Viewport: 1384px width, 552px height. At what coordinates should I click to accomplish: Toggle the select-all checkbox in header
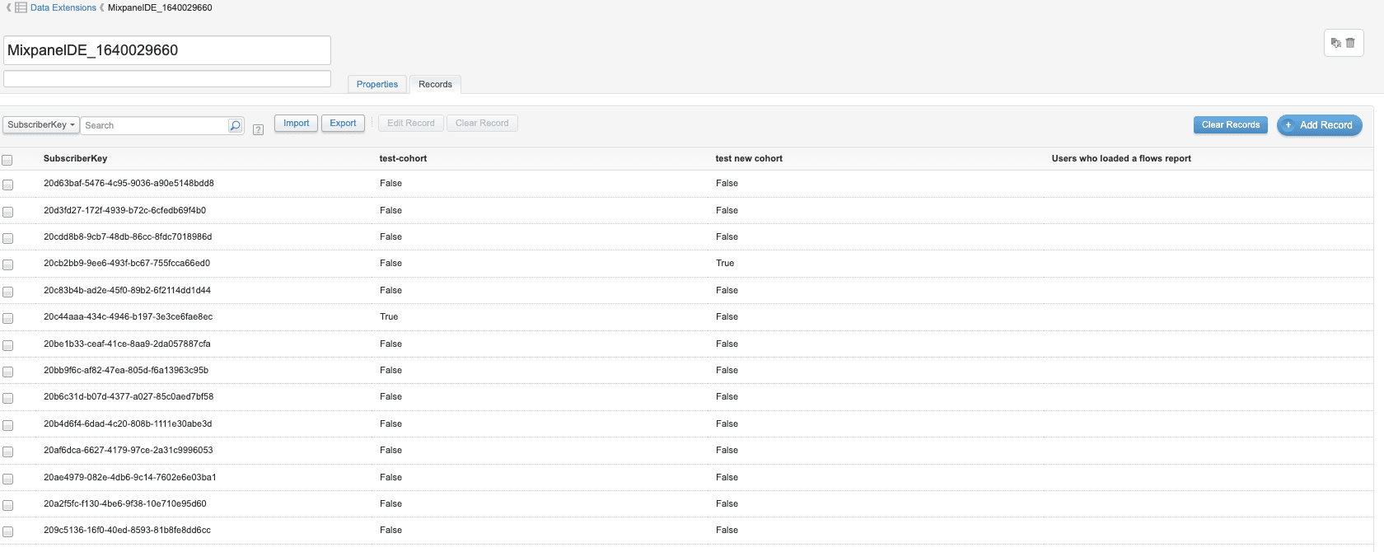tap(7, 160)
